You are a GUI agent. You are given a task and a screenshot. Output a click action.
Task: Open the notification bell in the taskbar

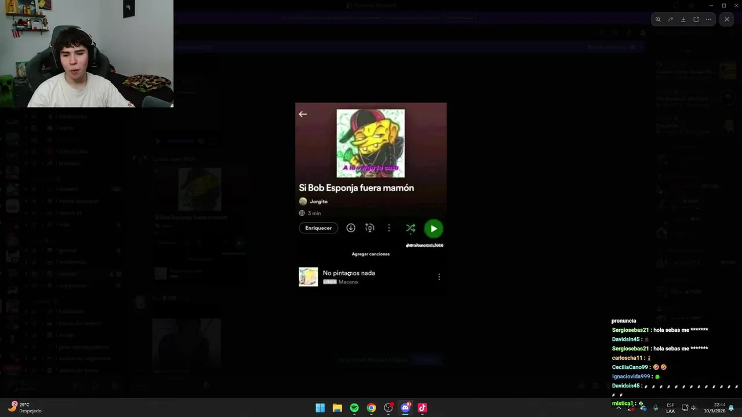tap(731, 408)
